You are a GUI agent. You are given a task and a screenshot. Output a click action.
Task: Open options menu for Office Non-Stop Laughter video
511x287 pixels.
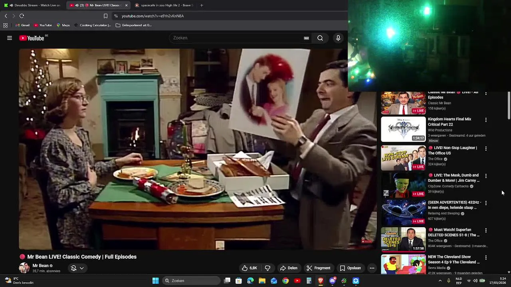[486, 148]
